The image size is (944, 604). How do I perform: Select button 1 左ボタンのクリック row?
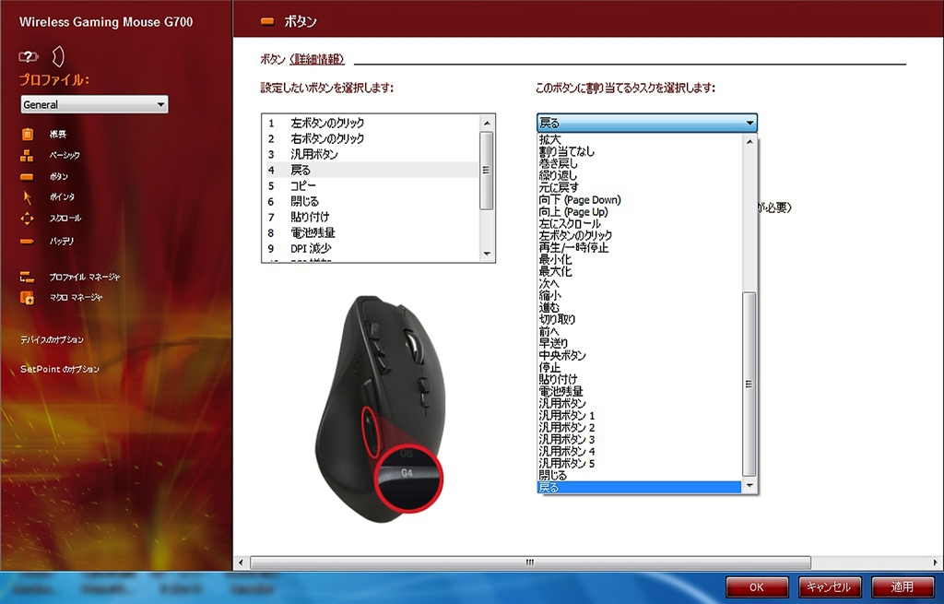click(372, 123)
